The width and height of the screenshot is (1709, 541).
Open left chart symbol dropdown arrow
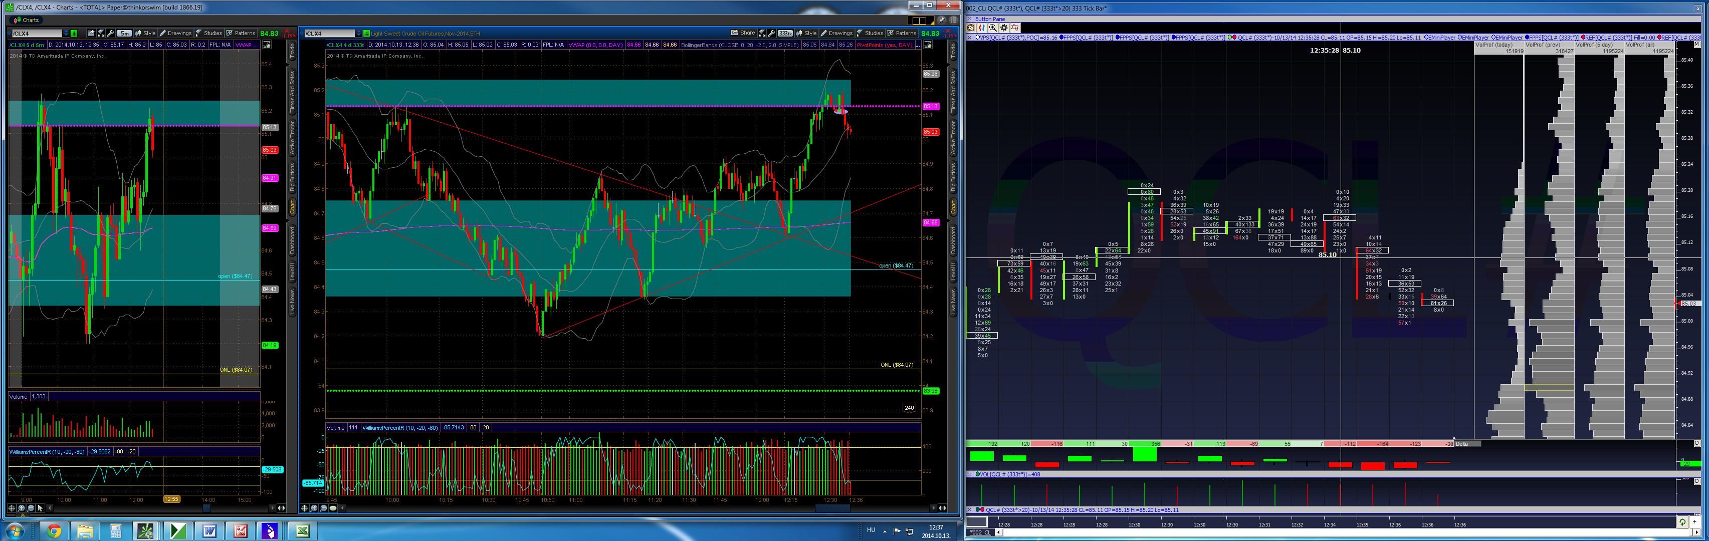[66, 33]
